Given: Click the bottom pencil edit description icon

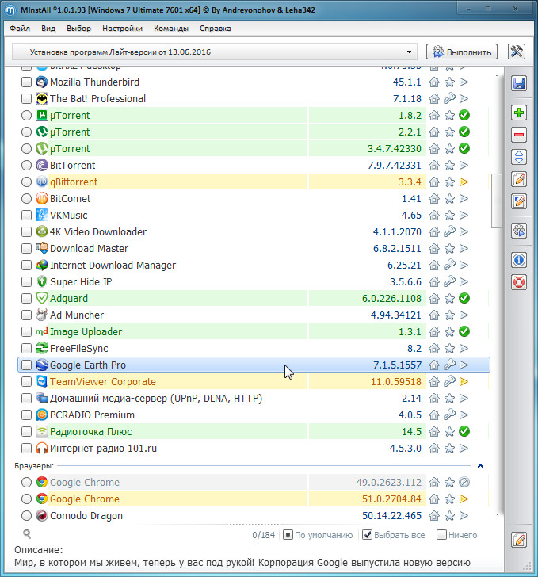Looking at the screenshot, I should click(519, 540).
